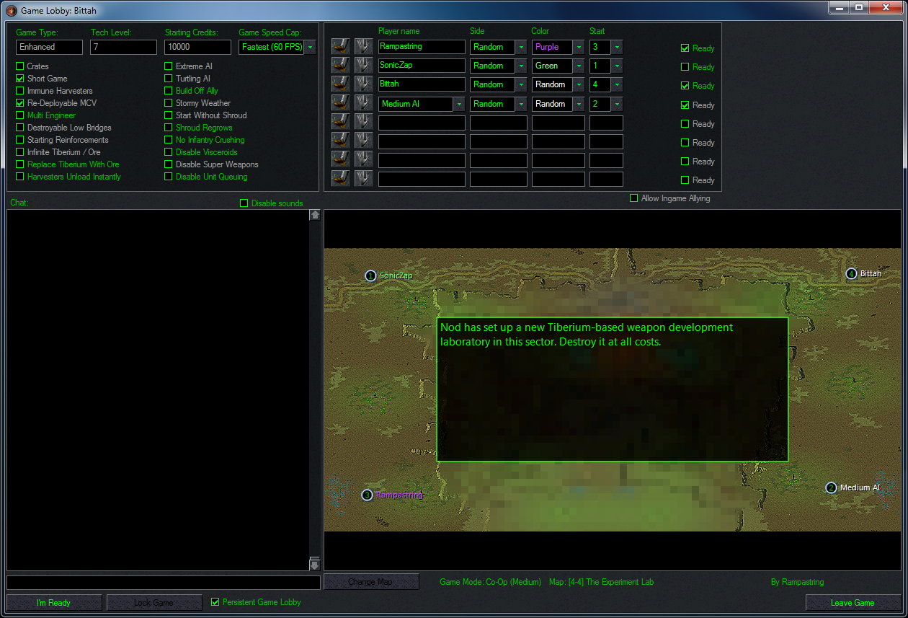Ban SonicZap using the hand icon

tap(363, 65)
